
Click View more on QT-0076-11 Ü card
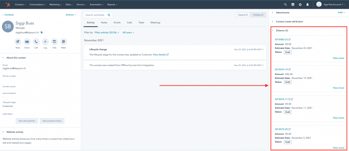338,118
